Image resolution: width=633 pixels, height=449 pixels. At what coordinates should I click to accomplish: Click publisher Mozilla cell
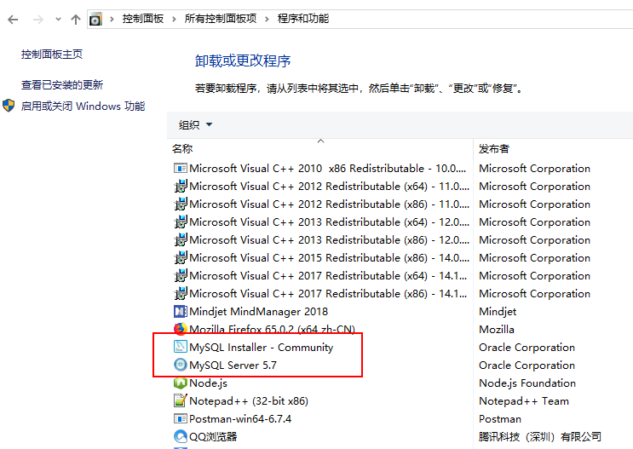pos(497,329)
